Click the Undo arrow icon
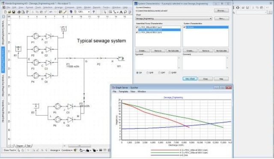Screen dimensions: 274x159 point(51,12)
